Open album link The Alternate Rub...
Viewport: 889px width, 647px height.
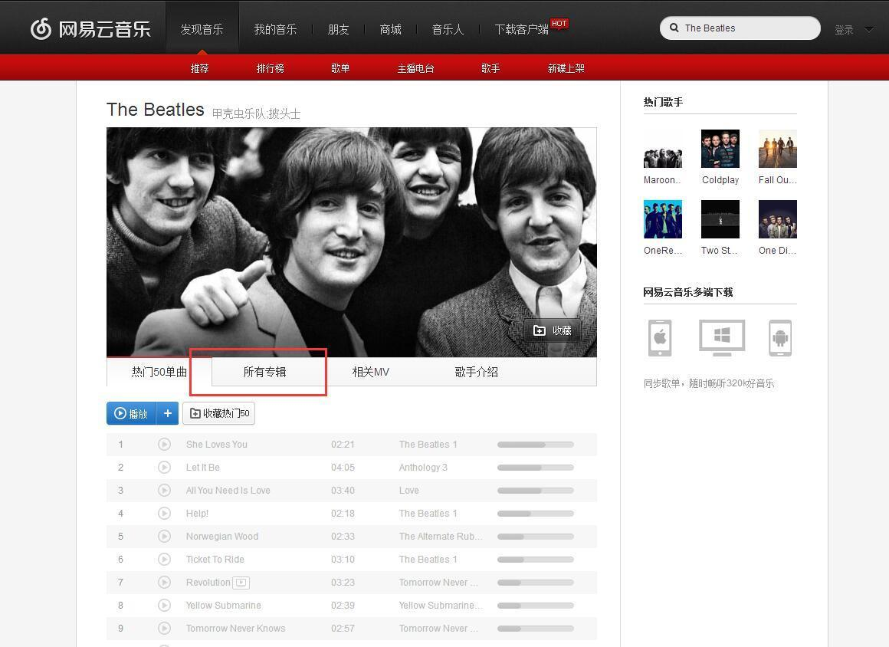click(441, 537)
